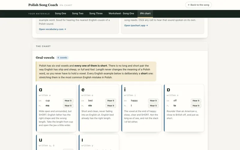240x150 pixels.
Task: Hear the English word happy
Action: point(153,101)
